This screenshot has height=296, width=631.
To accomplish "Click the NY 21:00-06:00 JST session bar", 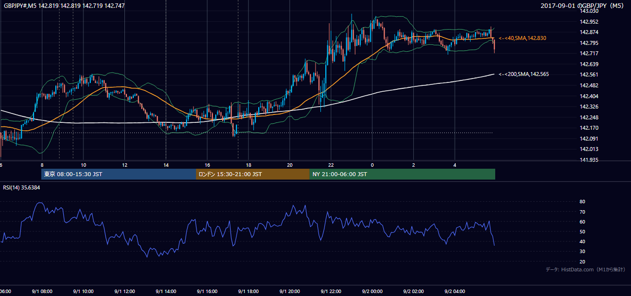I will click(x=402, y=174).
